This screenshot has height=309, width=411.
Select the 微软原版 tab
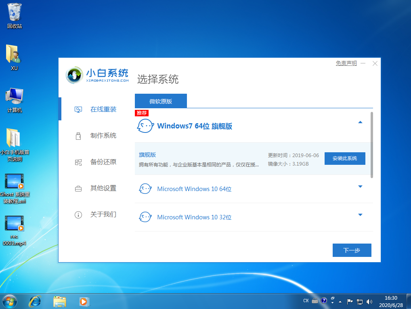coord(161,101)
